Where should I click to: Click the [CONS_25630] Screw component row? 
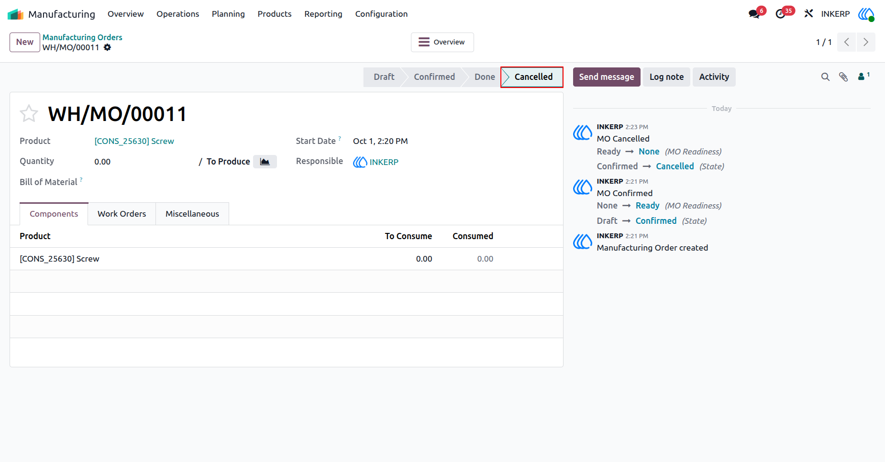(x=286, y=259)
